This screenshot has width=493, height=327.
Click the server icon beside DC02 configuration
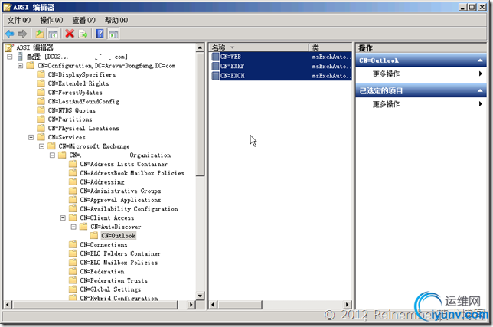coord(21,57)
